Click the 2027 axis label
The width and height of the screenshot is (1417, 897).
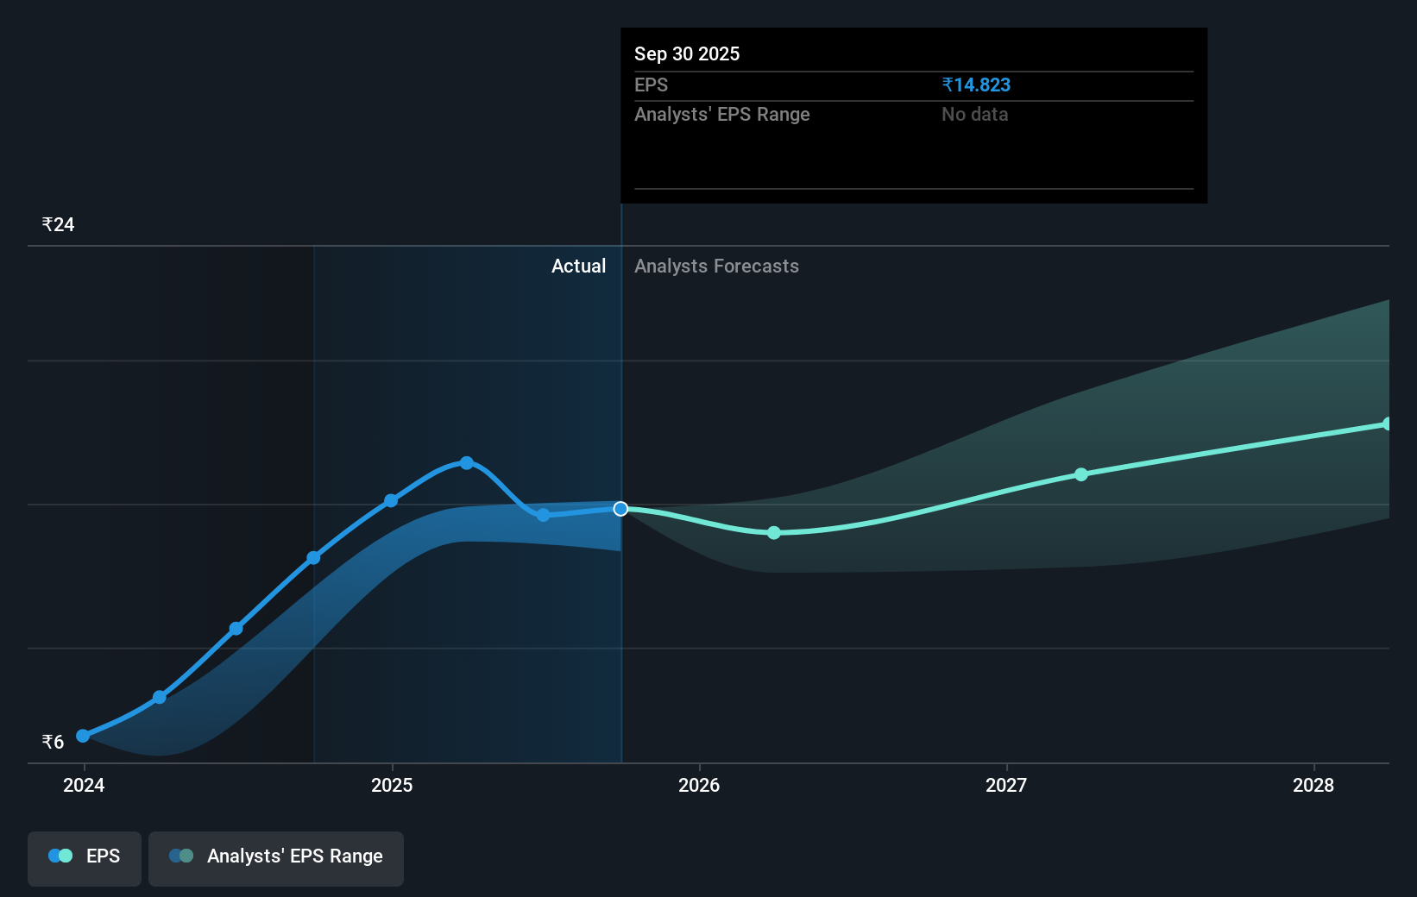[x=1006, y=785]
